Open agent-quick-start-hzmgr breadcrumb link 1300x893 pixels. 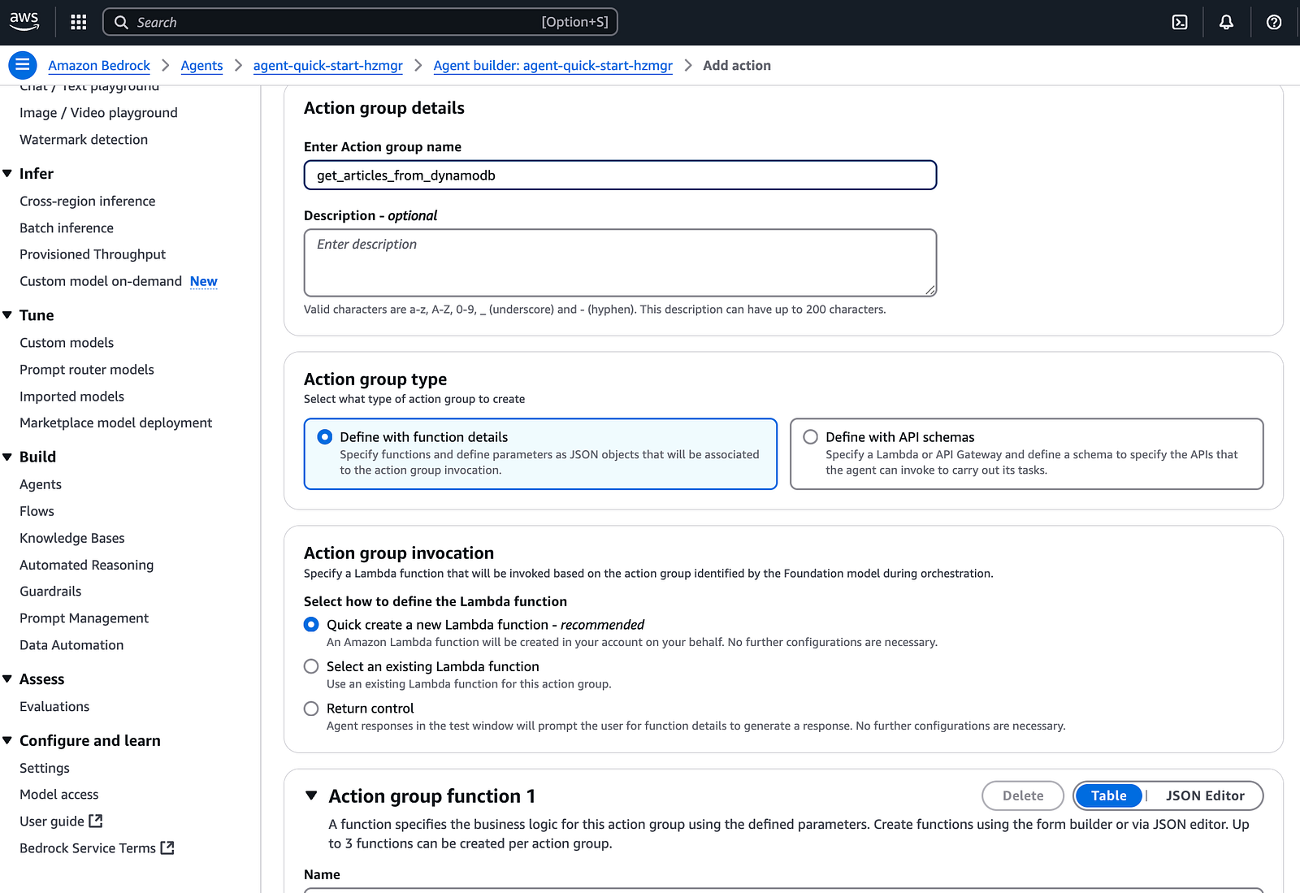[x=328, y=66]
